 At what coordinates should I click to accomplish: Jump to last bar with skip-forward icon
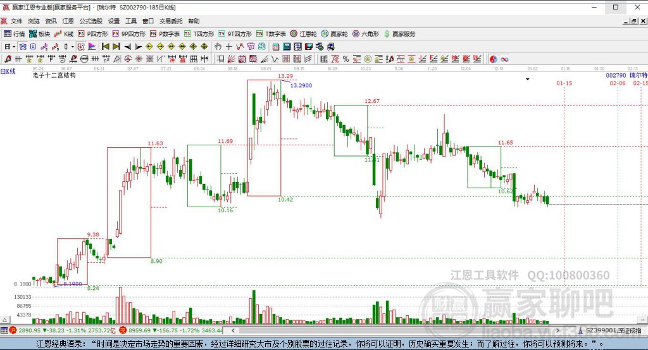(x=116, y=47)
